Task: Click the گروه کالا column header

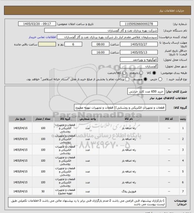Action: (x=65, y=119)
